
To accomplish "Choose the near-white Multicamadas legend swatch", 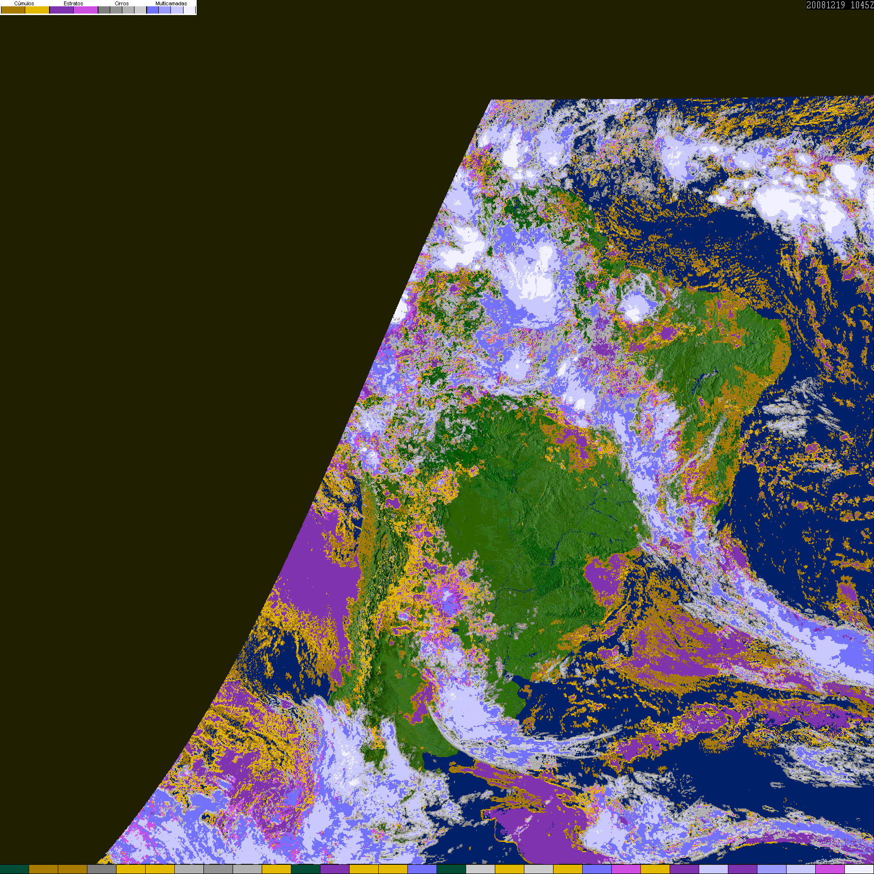I will 189,10.
